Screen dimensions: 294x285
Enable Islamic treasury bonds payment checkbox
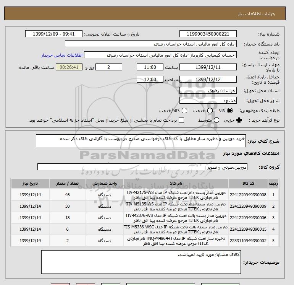181,120
